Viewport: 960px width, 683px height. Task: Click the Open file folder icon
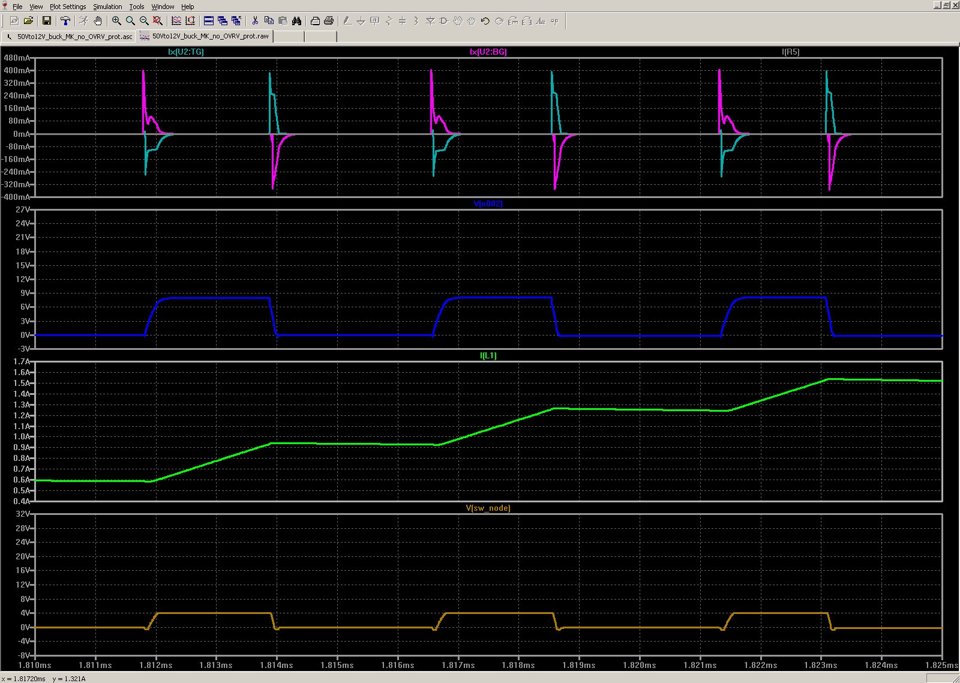[28, 21]
